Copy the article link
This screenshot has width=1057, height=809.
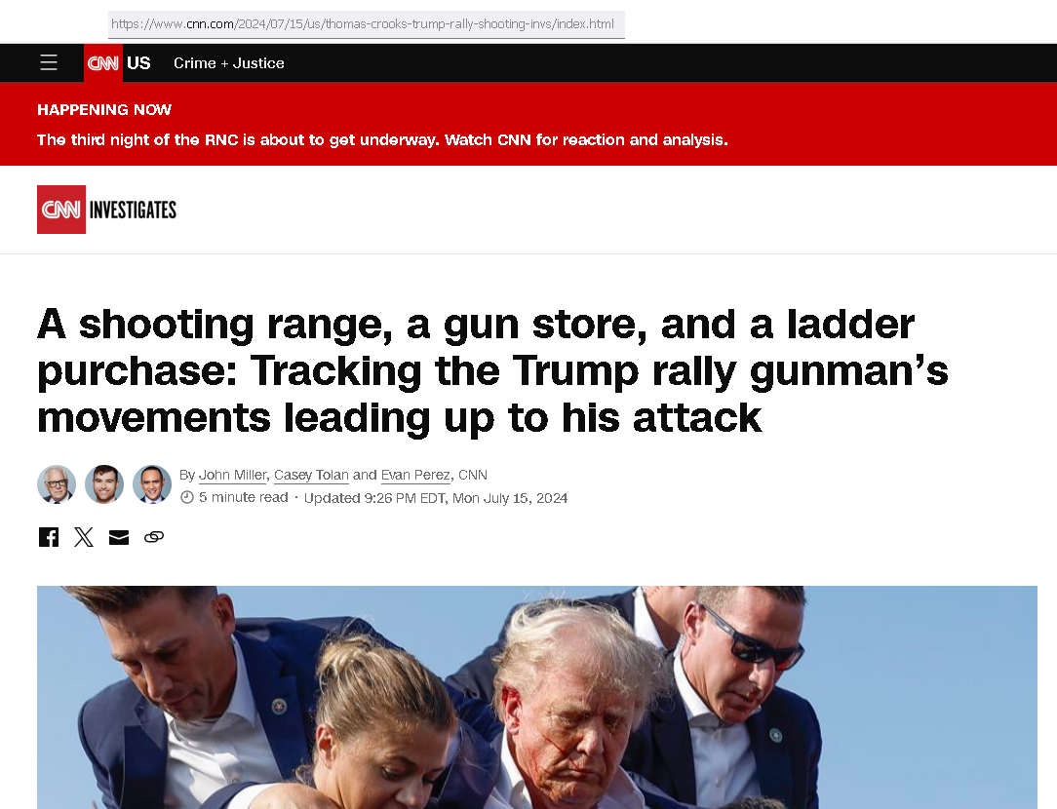point(154,537)
